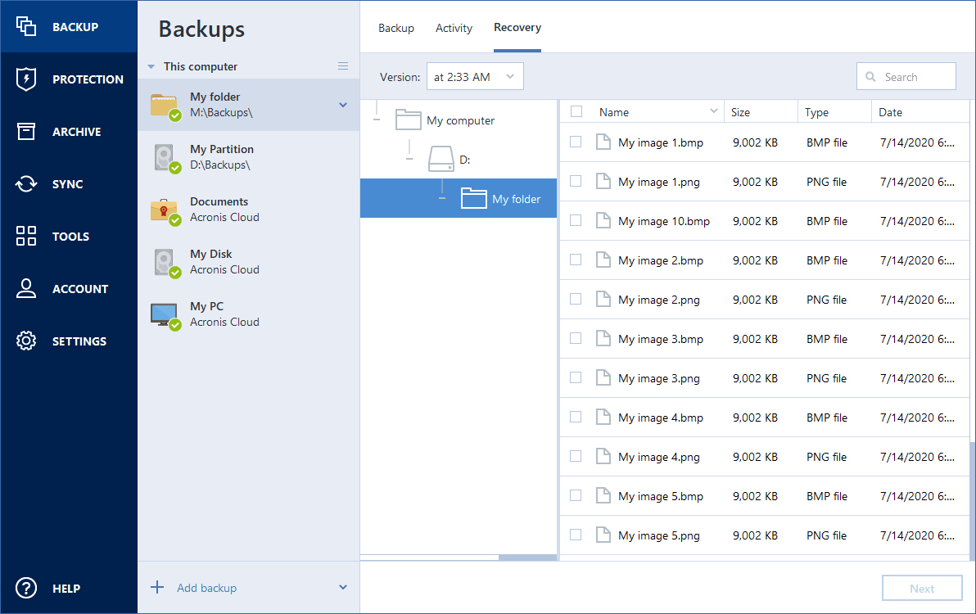This screenshot has width=976, height=614.
Task: Open the Sync arrows icon
Action: pyautogui.click(x=26, y=184)
